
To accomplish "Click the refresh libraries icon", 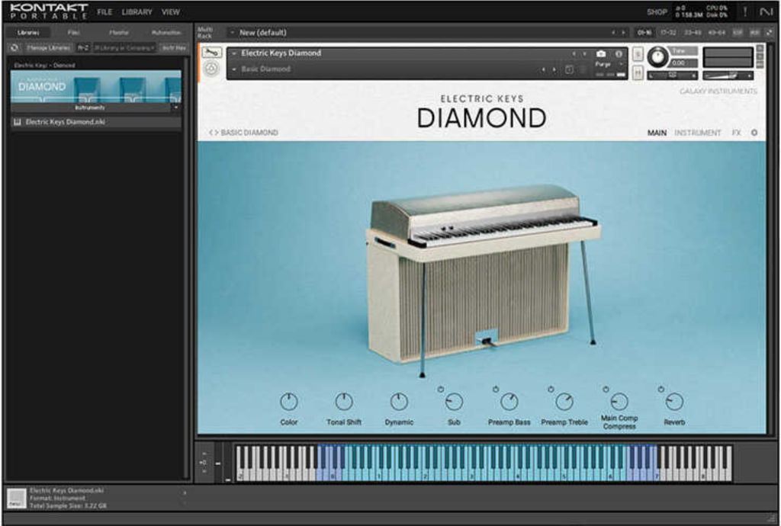I will pos(14,48).
